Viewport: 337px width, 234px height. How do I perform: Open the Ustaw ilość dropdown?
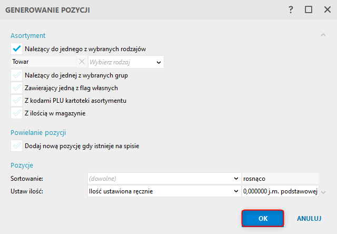coord(235,192)
